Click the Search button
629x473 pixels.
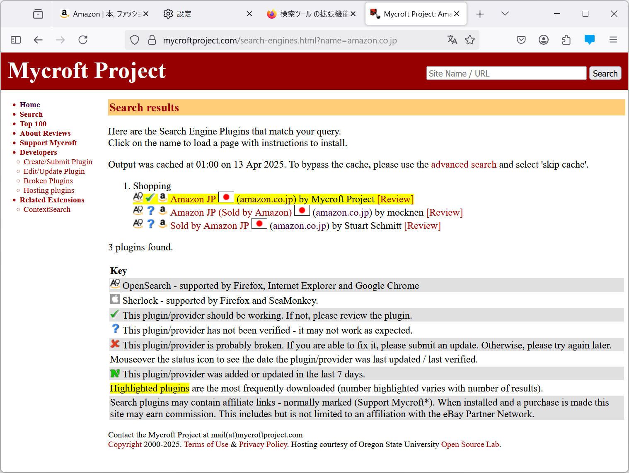(x=605, y=73)
